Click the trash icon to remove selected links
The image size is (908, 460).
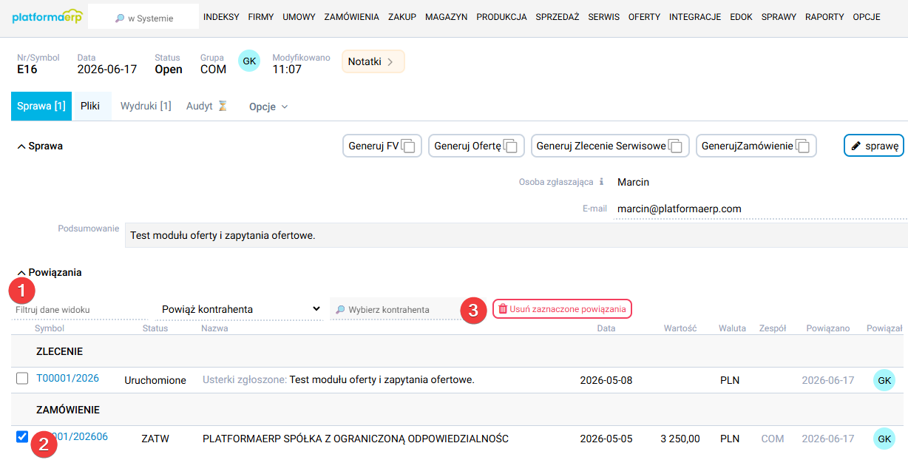[x=503, y=309]
